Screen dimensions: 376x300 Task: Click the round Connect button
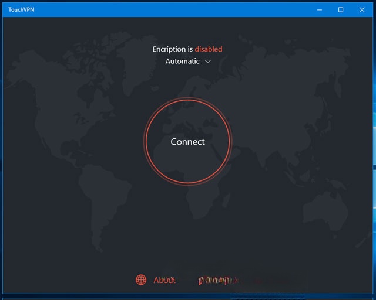[188, 141]
